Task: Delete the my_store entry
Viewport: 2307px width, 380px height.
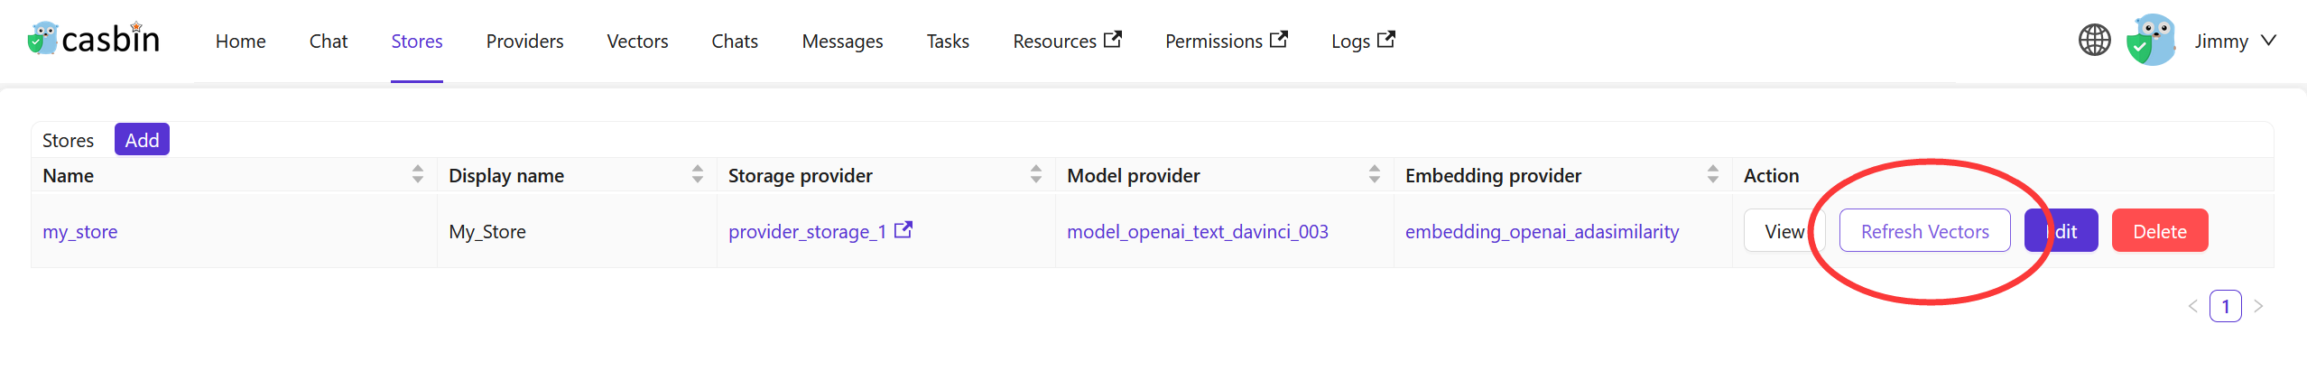Action: click(x=2159, y=231)
